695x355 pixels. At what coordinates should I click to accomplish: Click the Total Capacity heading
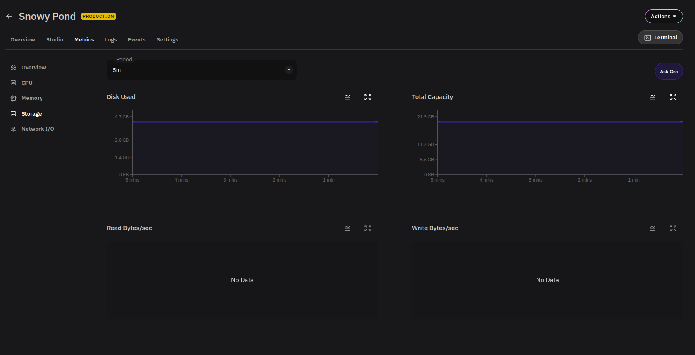pyautogui.click(x=432, y=97)
